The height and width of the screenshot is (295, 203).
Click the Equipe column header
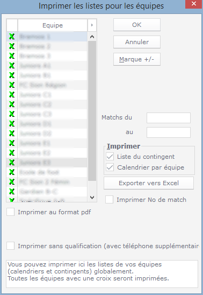53,25
